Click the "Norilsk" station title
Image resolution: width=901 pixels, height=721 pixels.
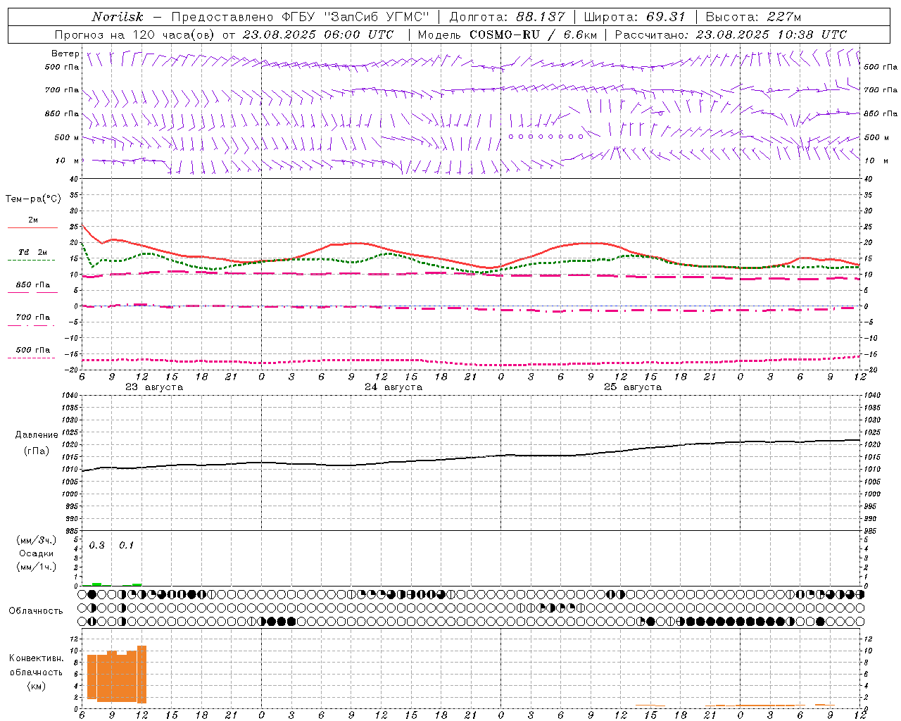[x=118, y=17]
